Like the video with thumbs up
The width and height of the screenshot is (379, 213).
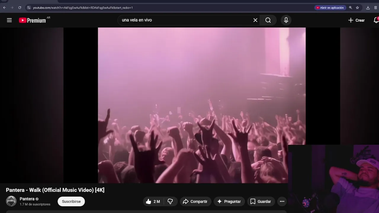tap(153, 201)
